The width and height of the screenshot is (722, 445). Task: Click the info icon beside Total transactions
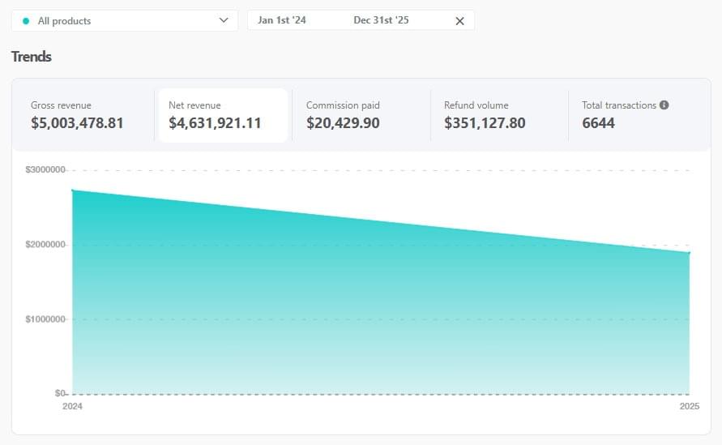(664, 105)
